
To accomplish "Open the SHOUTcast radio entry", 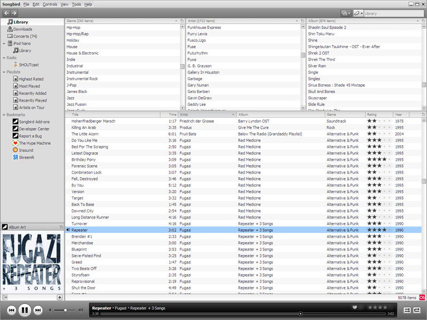I will (28, 65).
